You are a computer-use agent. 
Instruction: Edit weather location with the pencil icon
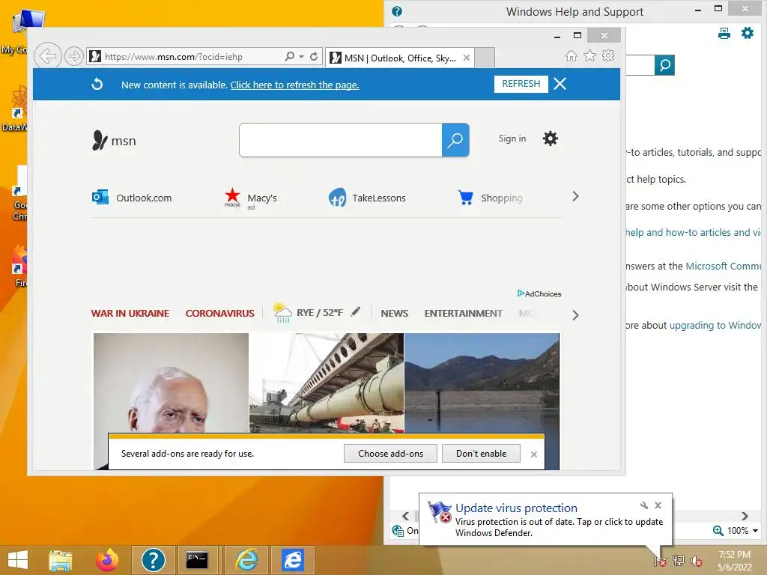356,311
